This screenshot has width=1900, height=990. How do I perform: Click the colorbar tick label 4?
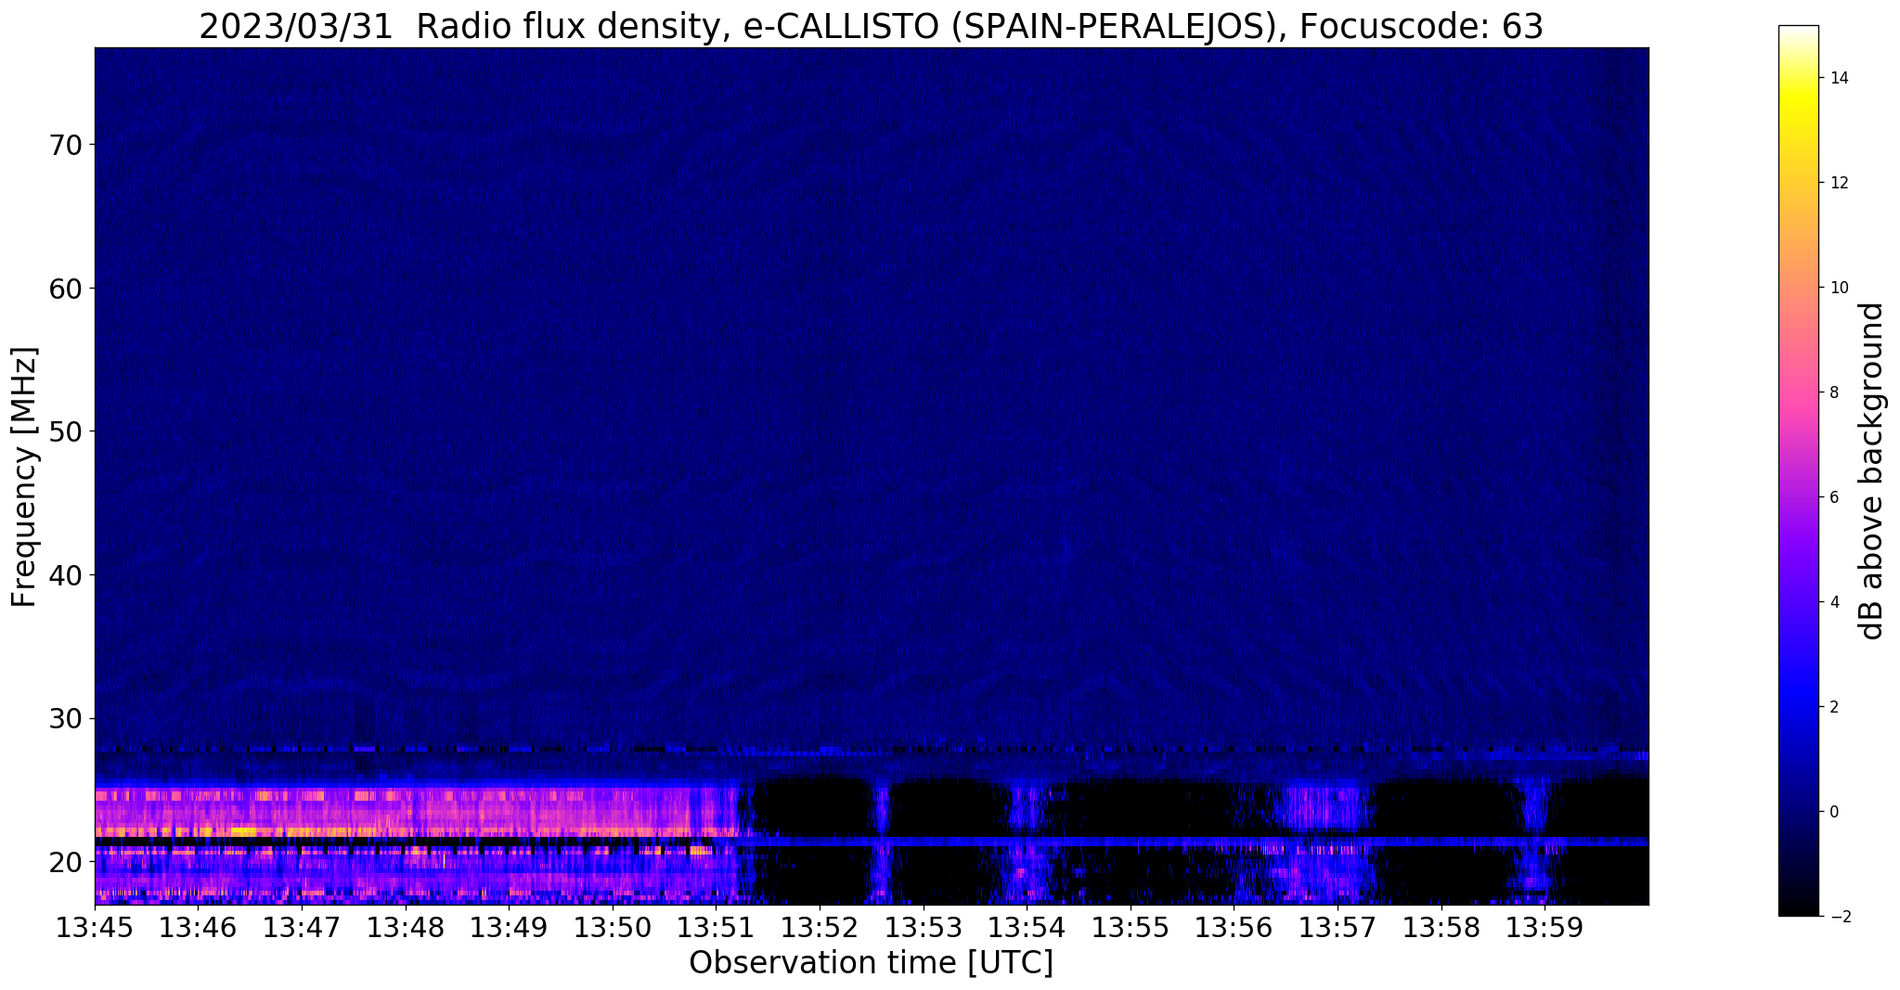[1832, 602]
